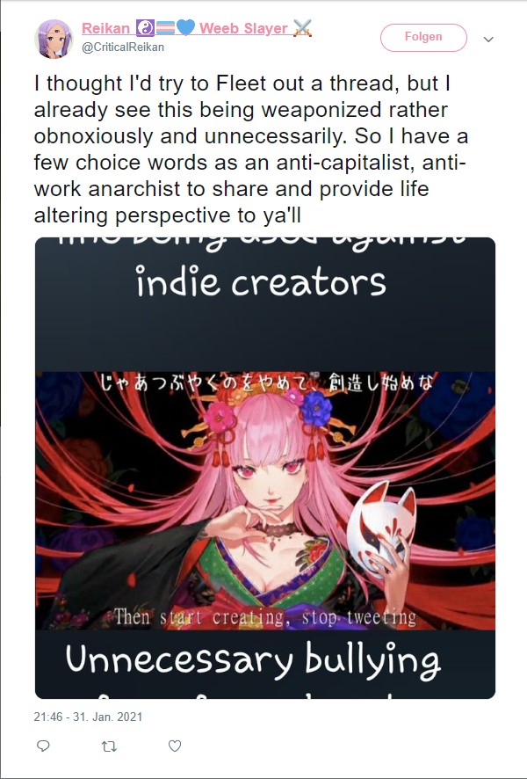Click the 21:46 - 31. Jan. 2021 timestamp

point(88,717)
